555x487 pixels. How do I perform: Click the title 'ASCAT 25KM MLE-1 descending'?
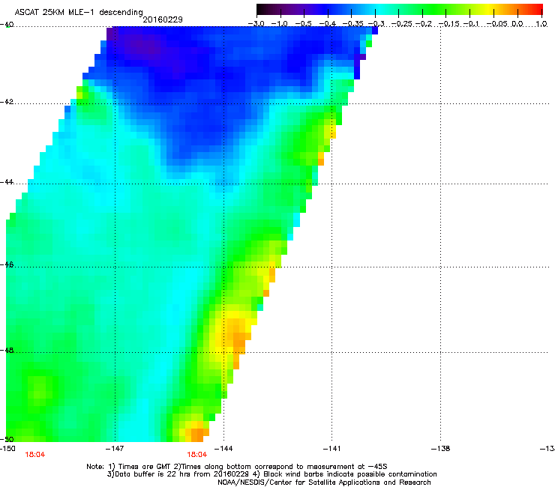(79, 12)
